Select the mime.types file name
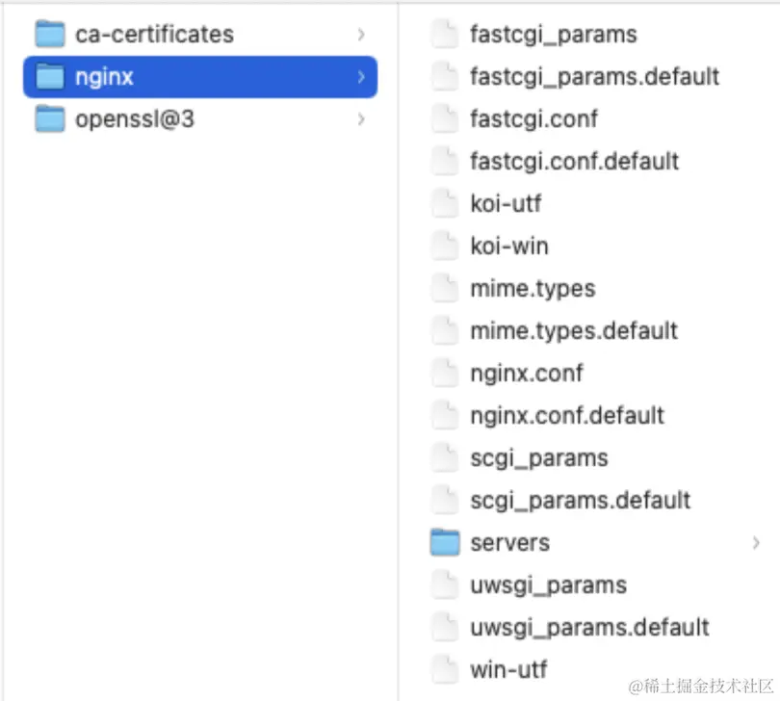This screenshot has width=780, height=701. coord(533,289)
